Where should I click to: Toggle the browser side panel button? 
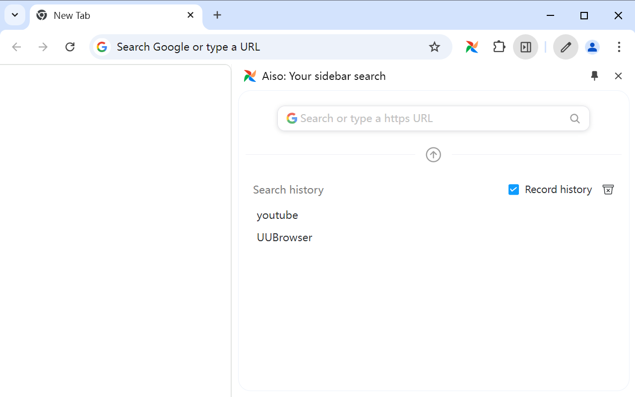(525, 47)
